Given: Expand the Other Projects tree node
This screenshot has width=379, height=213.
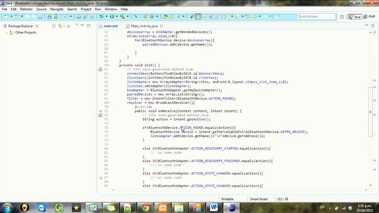Looking at the screenshot, I should (7, 33).
